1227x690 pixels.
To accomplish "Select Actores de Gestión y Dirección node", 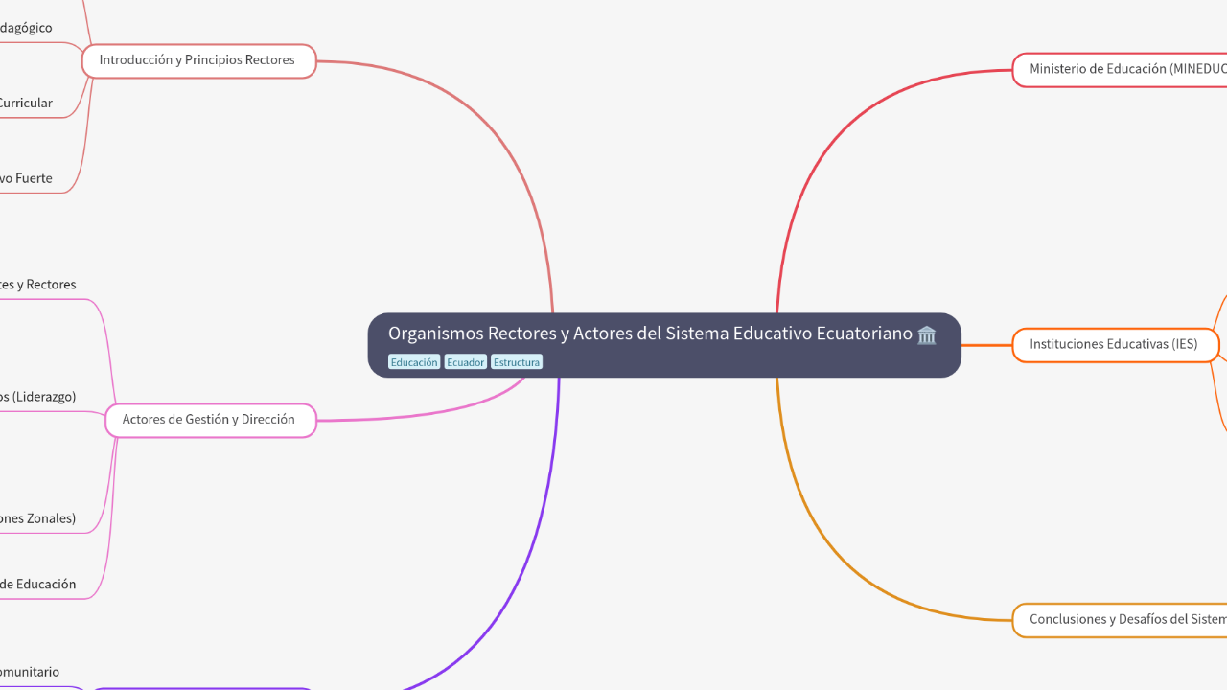I will pos(210,420).
